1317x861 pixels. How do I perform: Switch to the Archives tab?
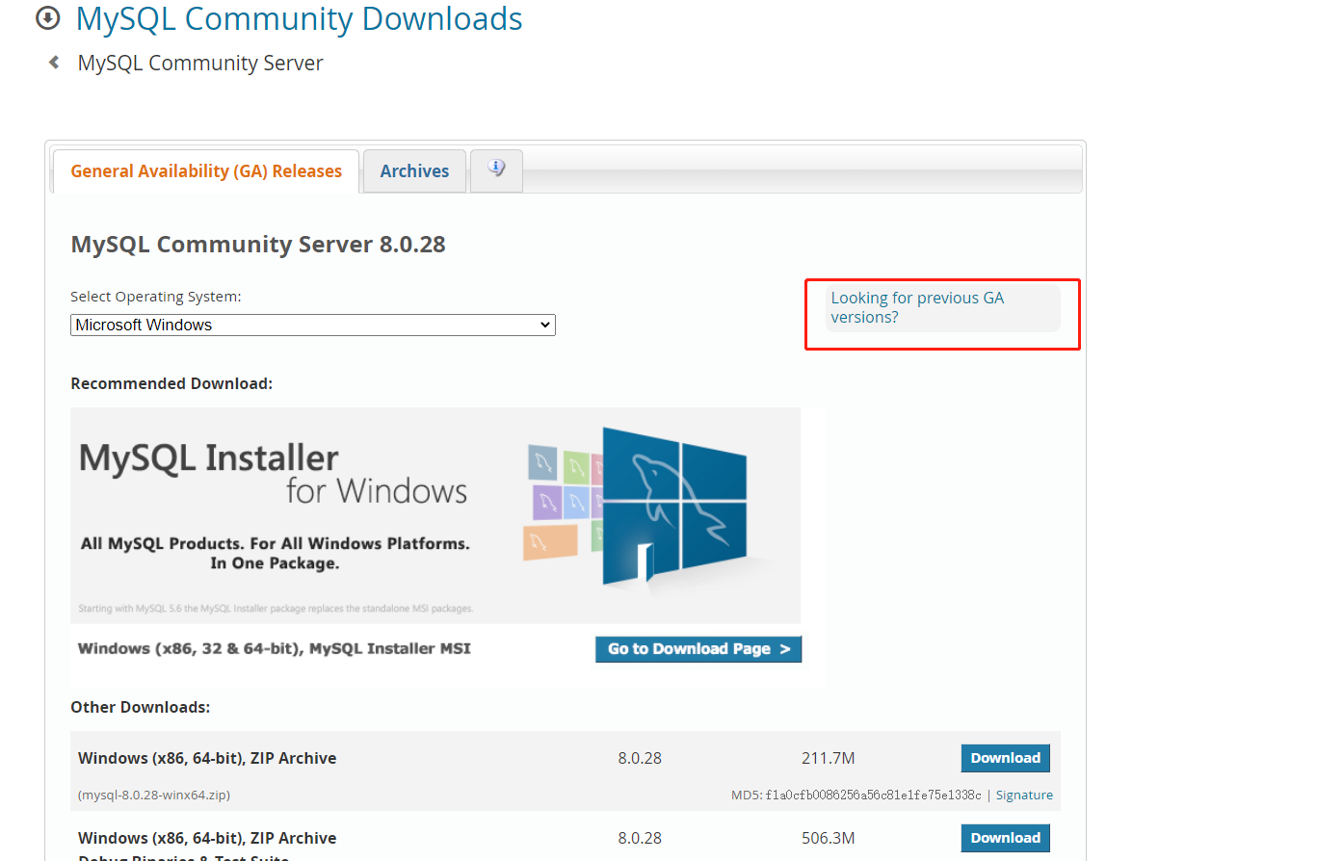click(x=414, y=170)
